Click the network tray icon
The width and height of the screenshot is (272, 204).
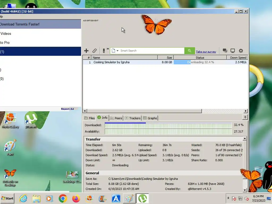pyautogui.click(x=240, y=198)
